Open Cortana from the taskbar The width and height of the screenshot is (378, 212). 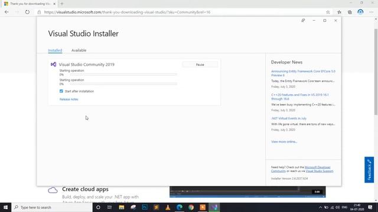[x=98, y=207]
